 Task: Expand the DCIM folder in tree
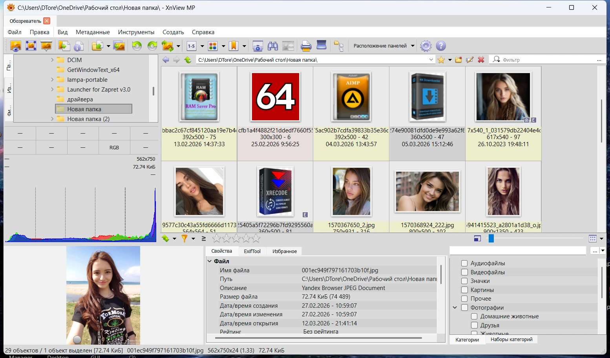pos(52,60)
